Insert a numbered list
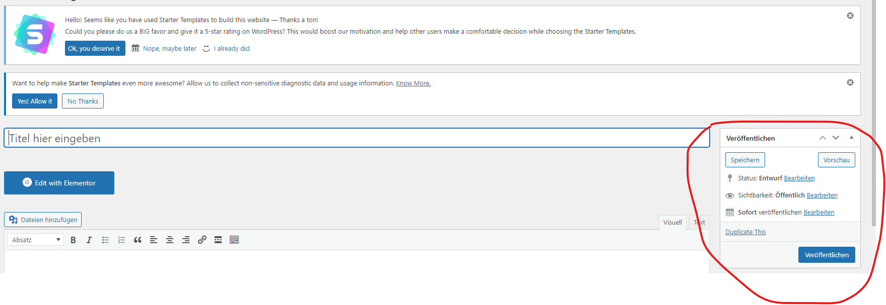 click(x=121, y=240)
